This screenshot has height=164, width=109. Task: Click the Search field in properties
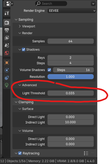point(51,4)
